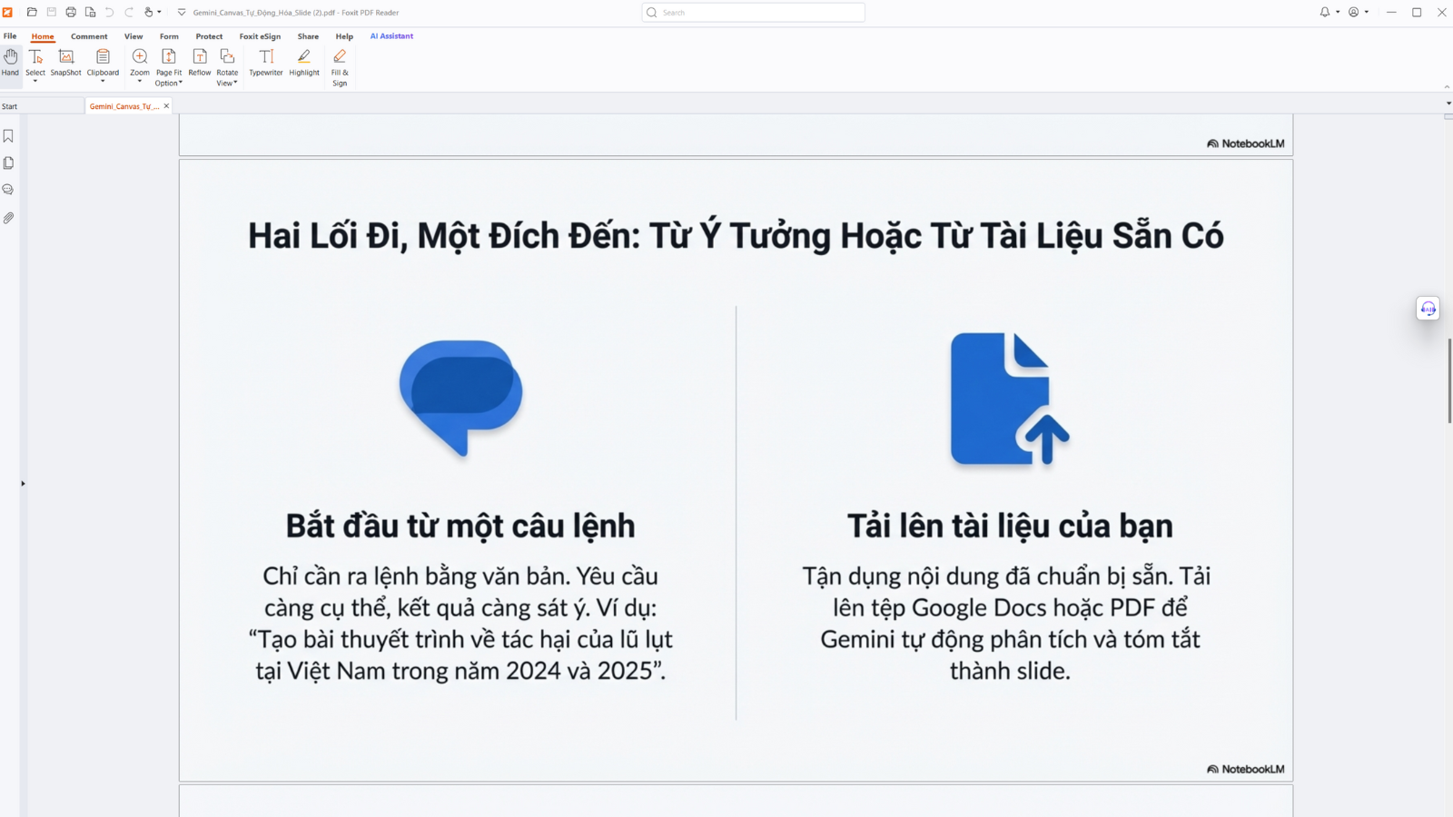Open the Pages thumbnail panel
The image size is (1453, 817).
(8, 163)
